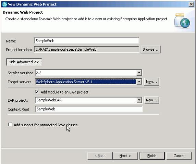The width and height of the screenshot is (196, 164).
Task: Click the Servlet version label
Action: pos(20,73)
